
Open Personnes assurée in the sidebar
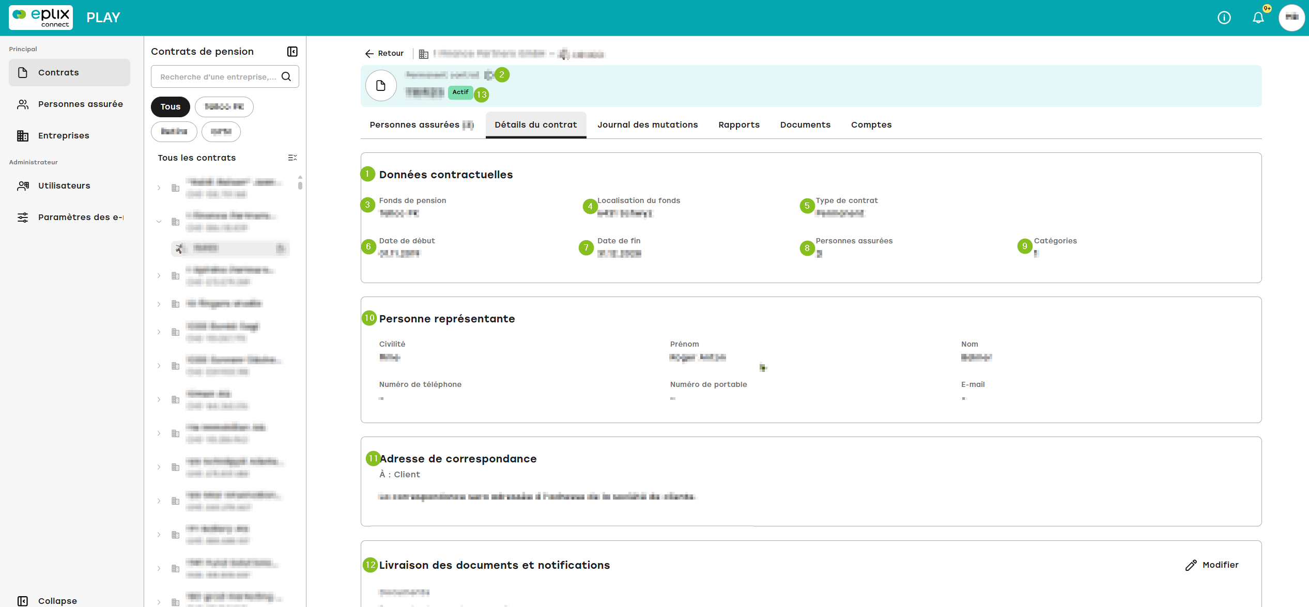tap(69, 104)
